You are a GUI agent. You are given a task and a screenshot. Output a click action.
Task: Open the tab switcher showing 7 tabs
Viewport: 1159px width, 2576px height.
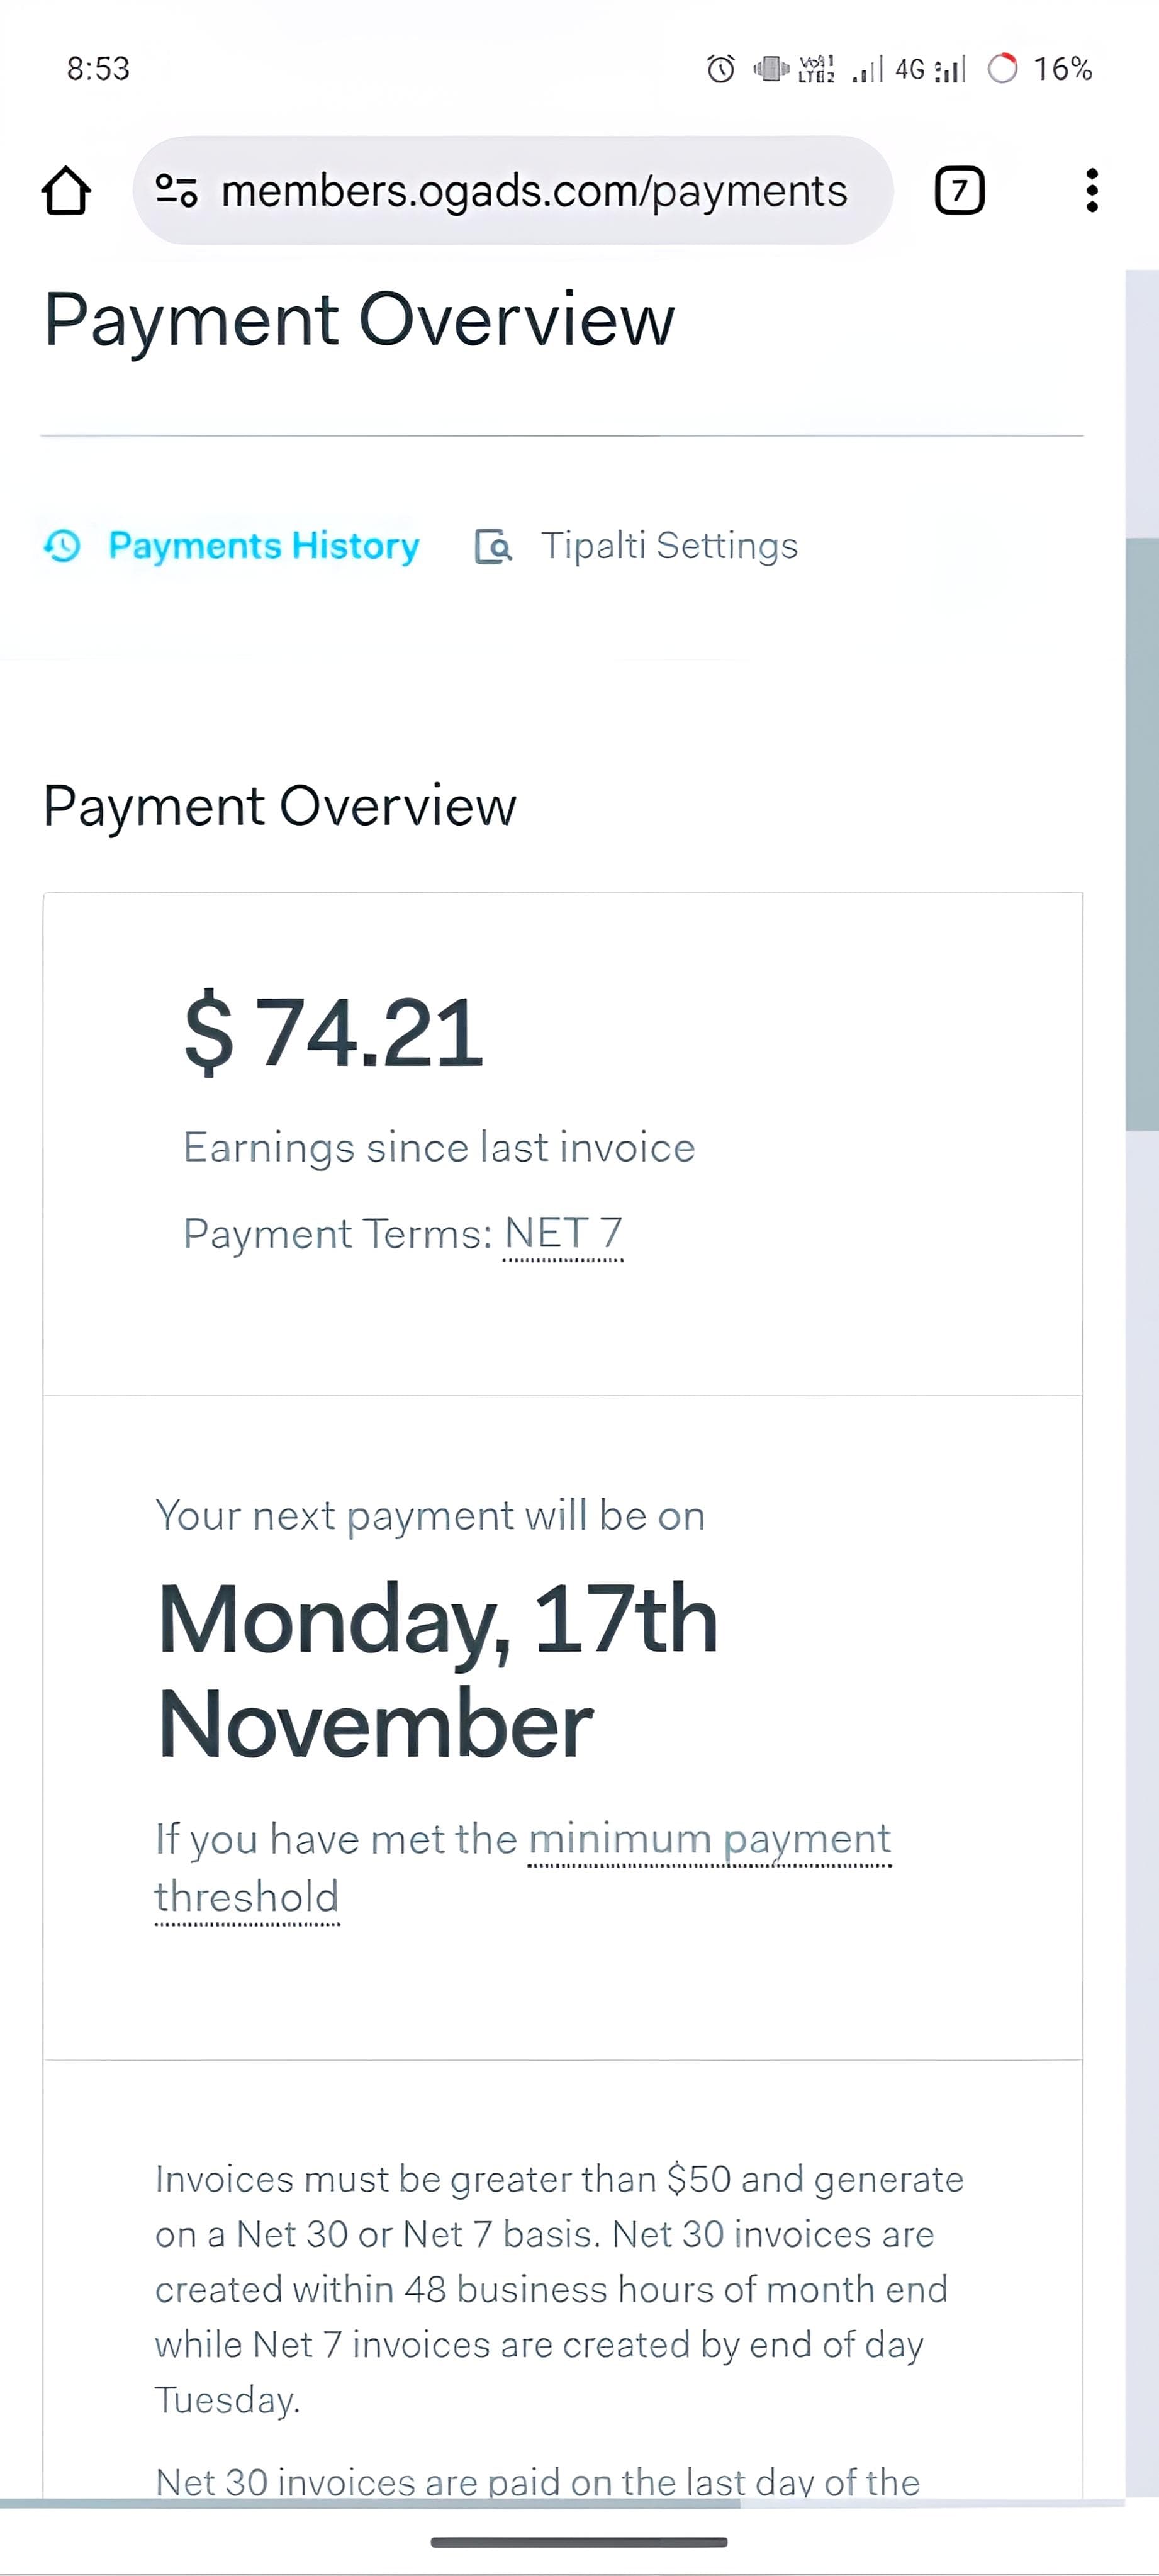pos(959,190)
